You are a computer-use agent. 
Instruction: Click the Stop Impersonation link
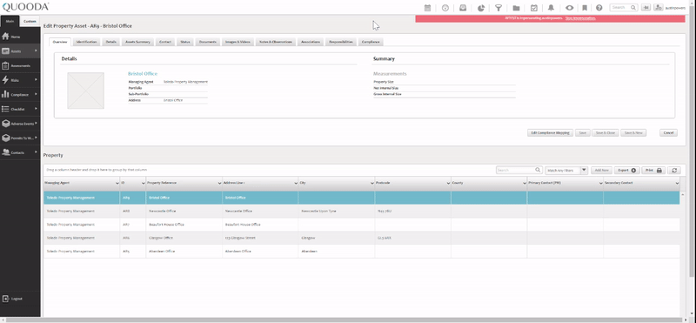coord(580,18)
